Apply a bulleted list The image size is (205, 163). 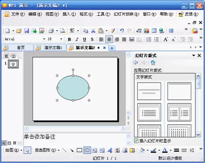tap(156, 39)
